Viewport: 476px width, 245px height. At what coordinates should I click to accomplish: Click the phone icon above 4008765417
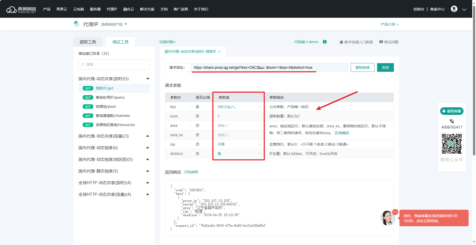(452, 121)
